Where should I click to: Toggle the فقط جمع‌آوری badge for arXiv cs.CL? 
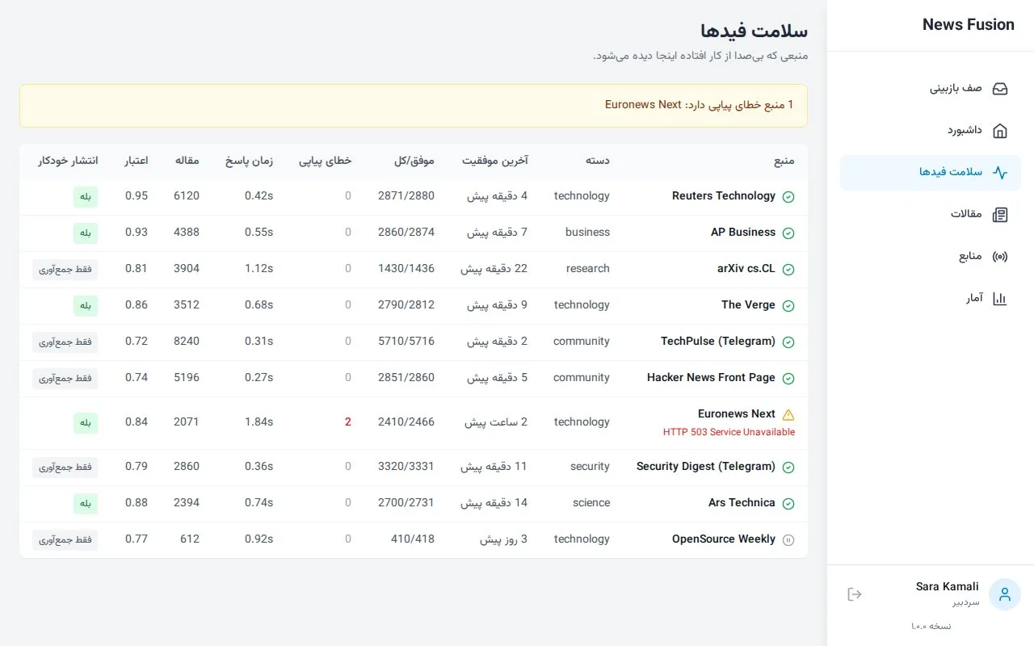tap(65, 269)
